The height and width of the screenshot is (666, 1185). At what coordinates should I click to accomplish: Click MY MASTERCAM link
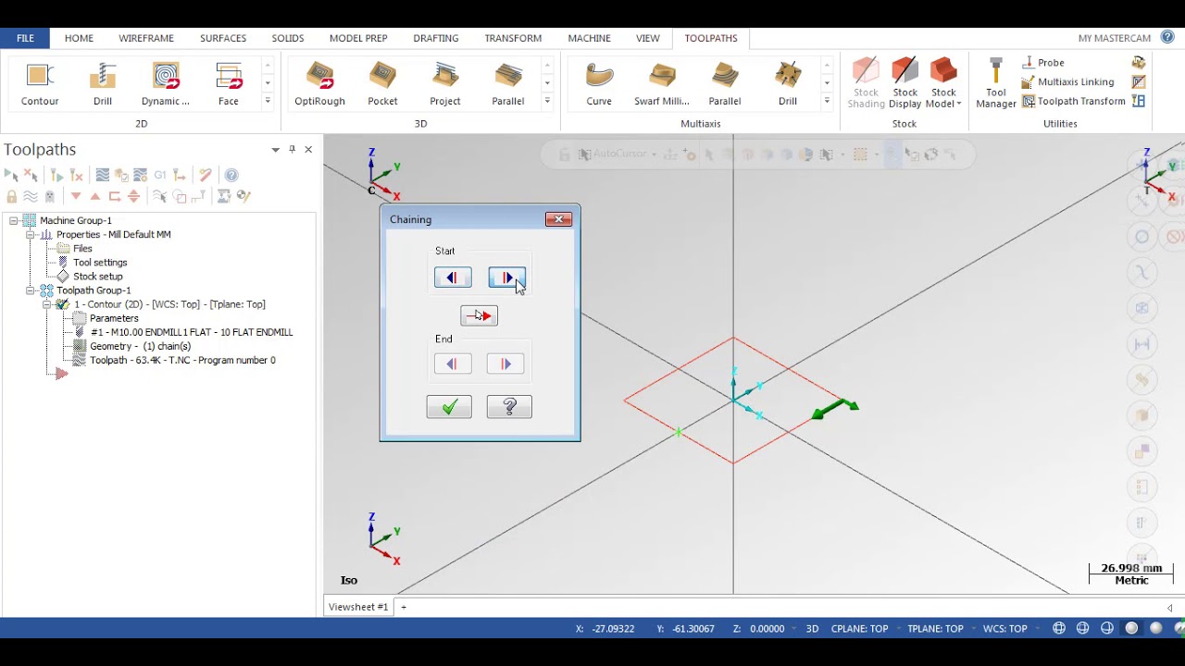(1115, 38)
